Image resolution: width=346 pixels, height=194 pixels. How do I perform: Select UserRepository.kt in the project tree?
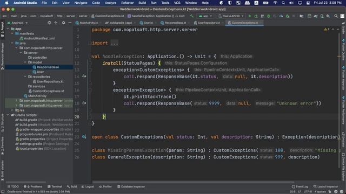[50, 81]
